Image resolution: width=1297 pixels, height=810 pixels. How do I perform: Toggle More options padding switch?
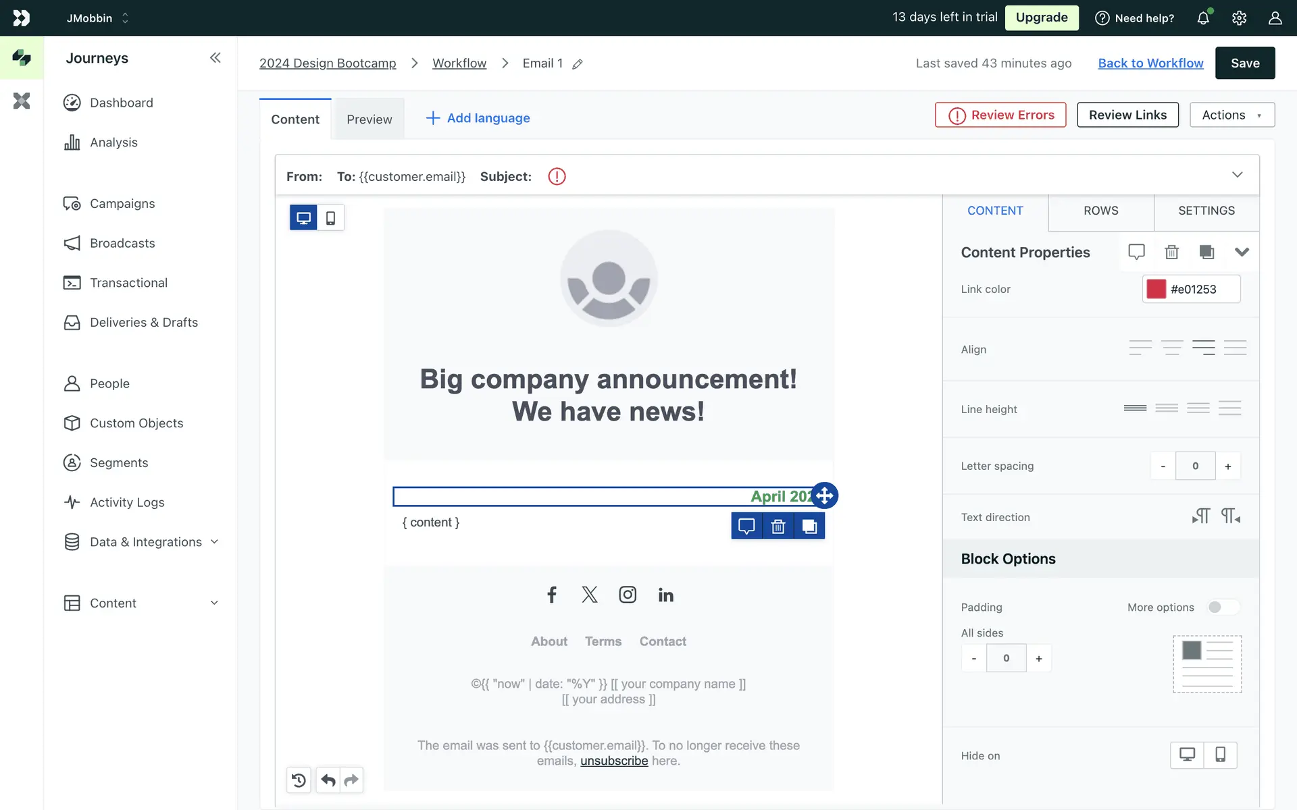1222,607
